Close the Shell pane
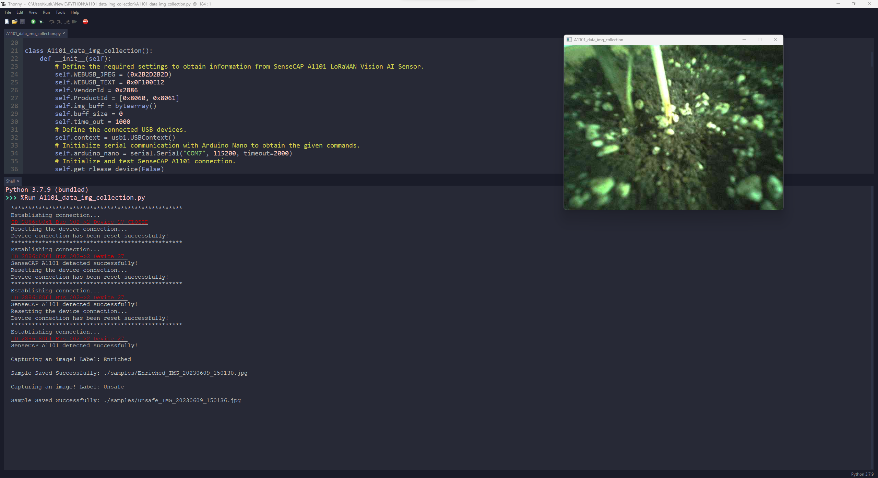This screenshot has height=478, width=878. (x=18, y=181)
